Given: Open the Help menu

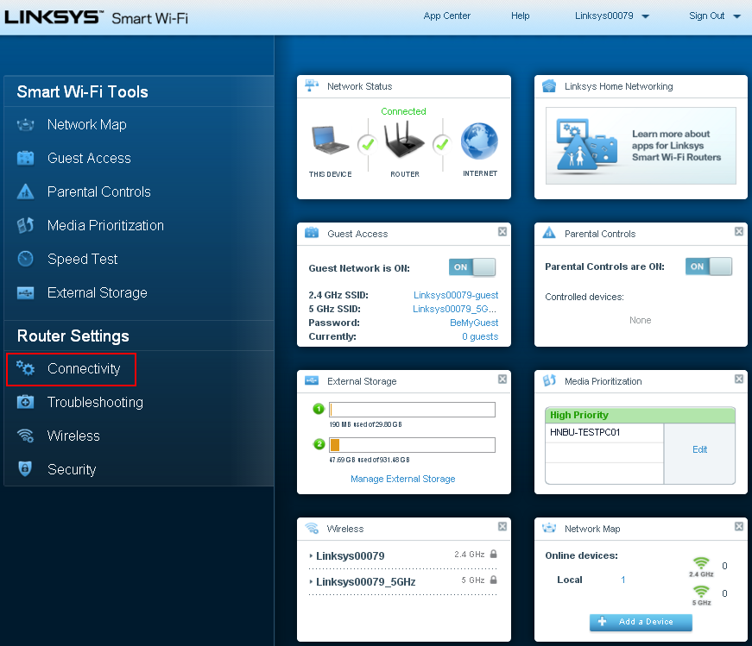Looking at the screenshot, I should click(x=521, y=16).
